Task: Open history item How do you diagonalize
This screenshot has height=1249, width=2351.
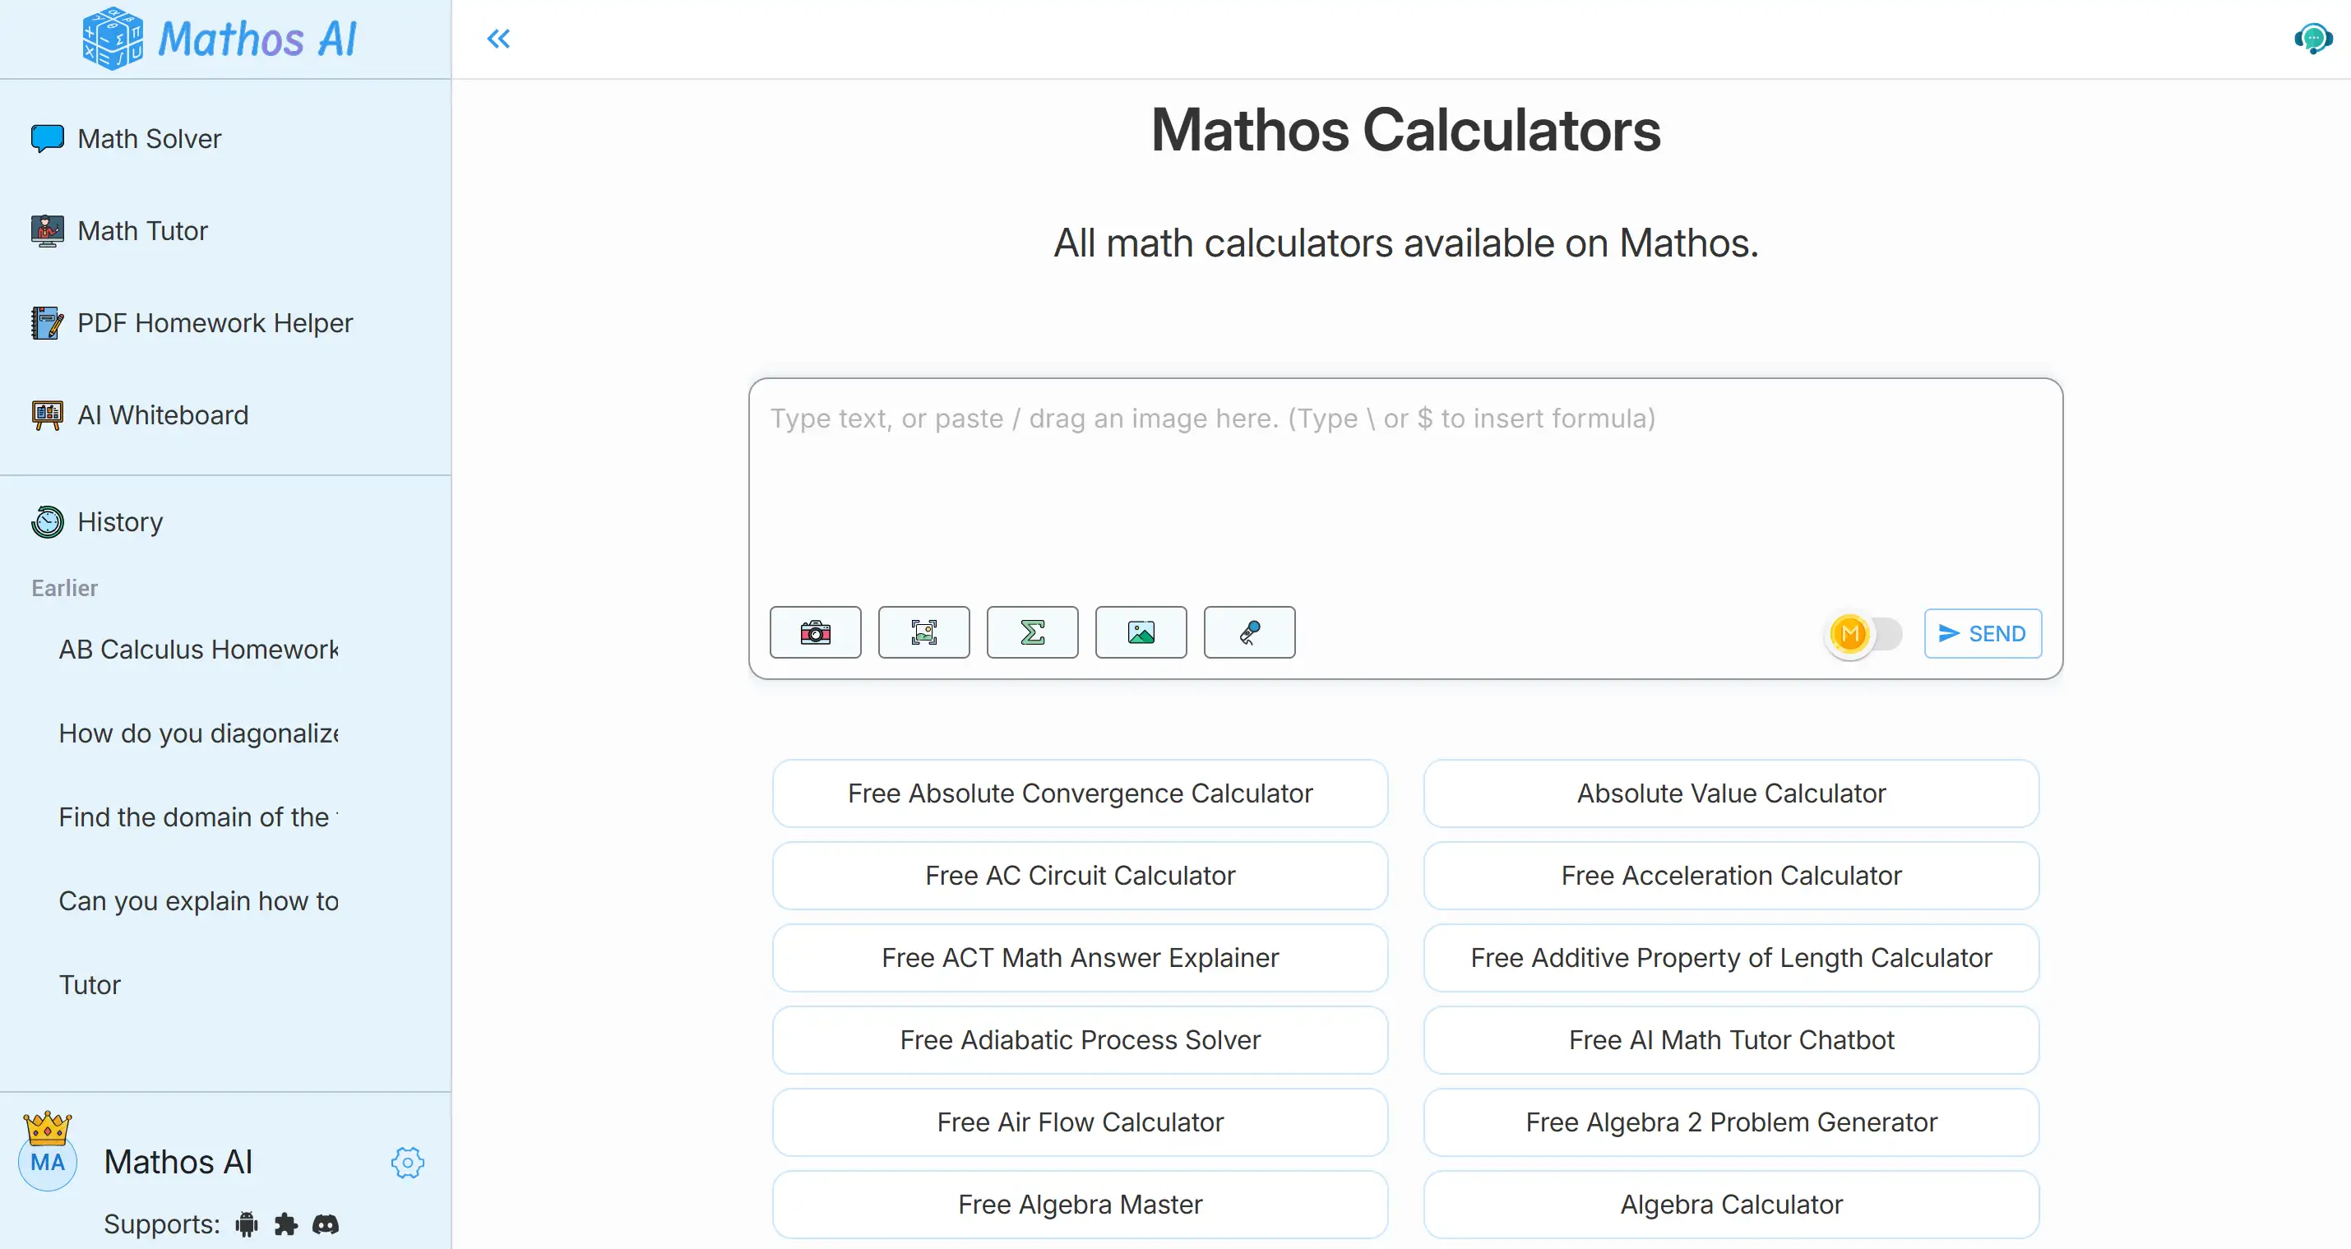Action: [x=198, y=733]
